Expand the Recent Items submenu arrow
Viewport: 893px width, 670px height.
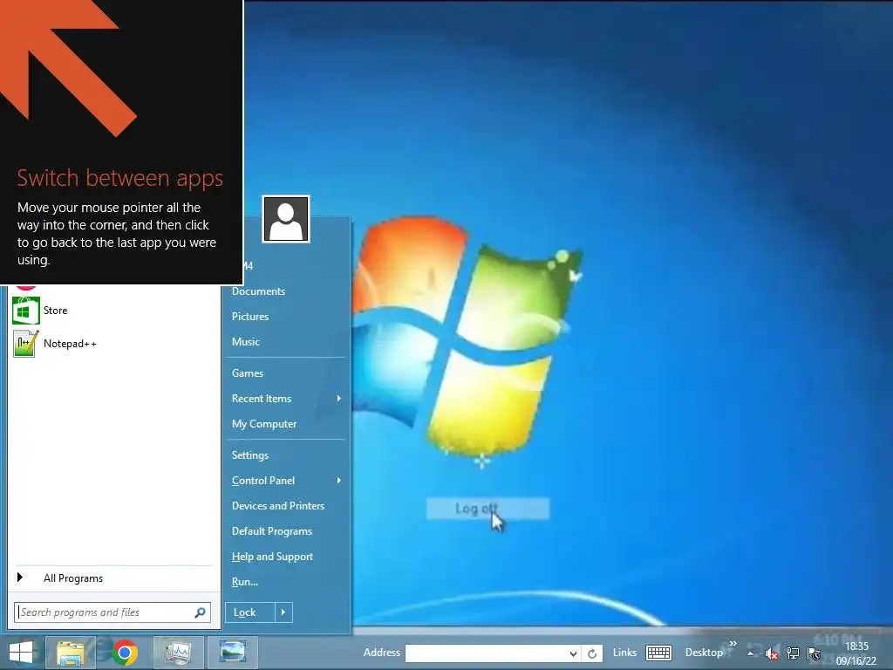(339, 398)
